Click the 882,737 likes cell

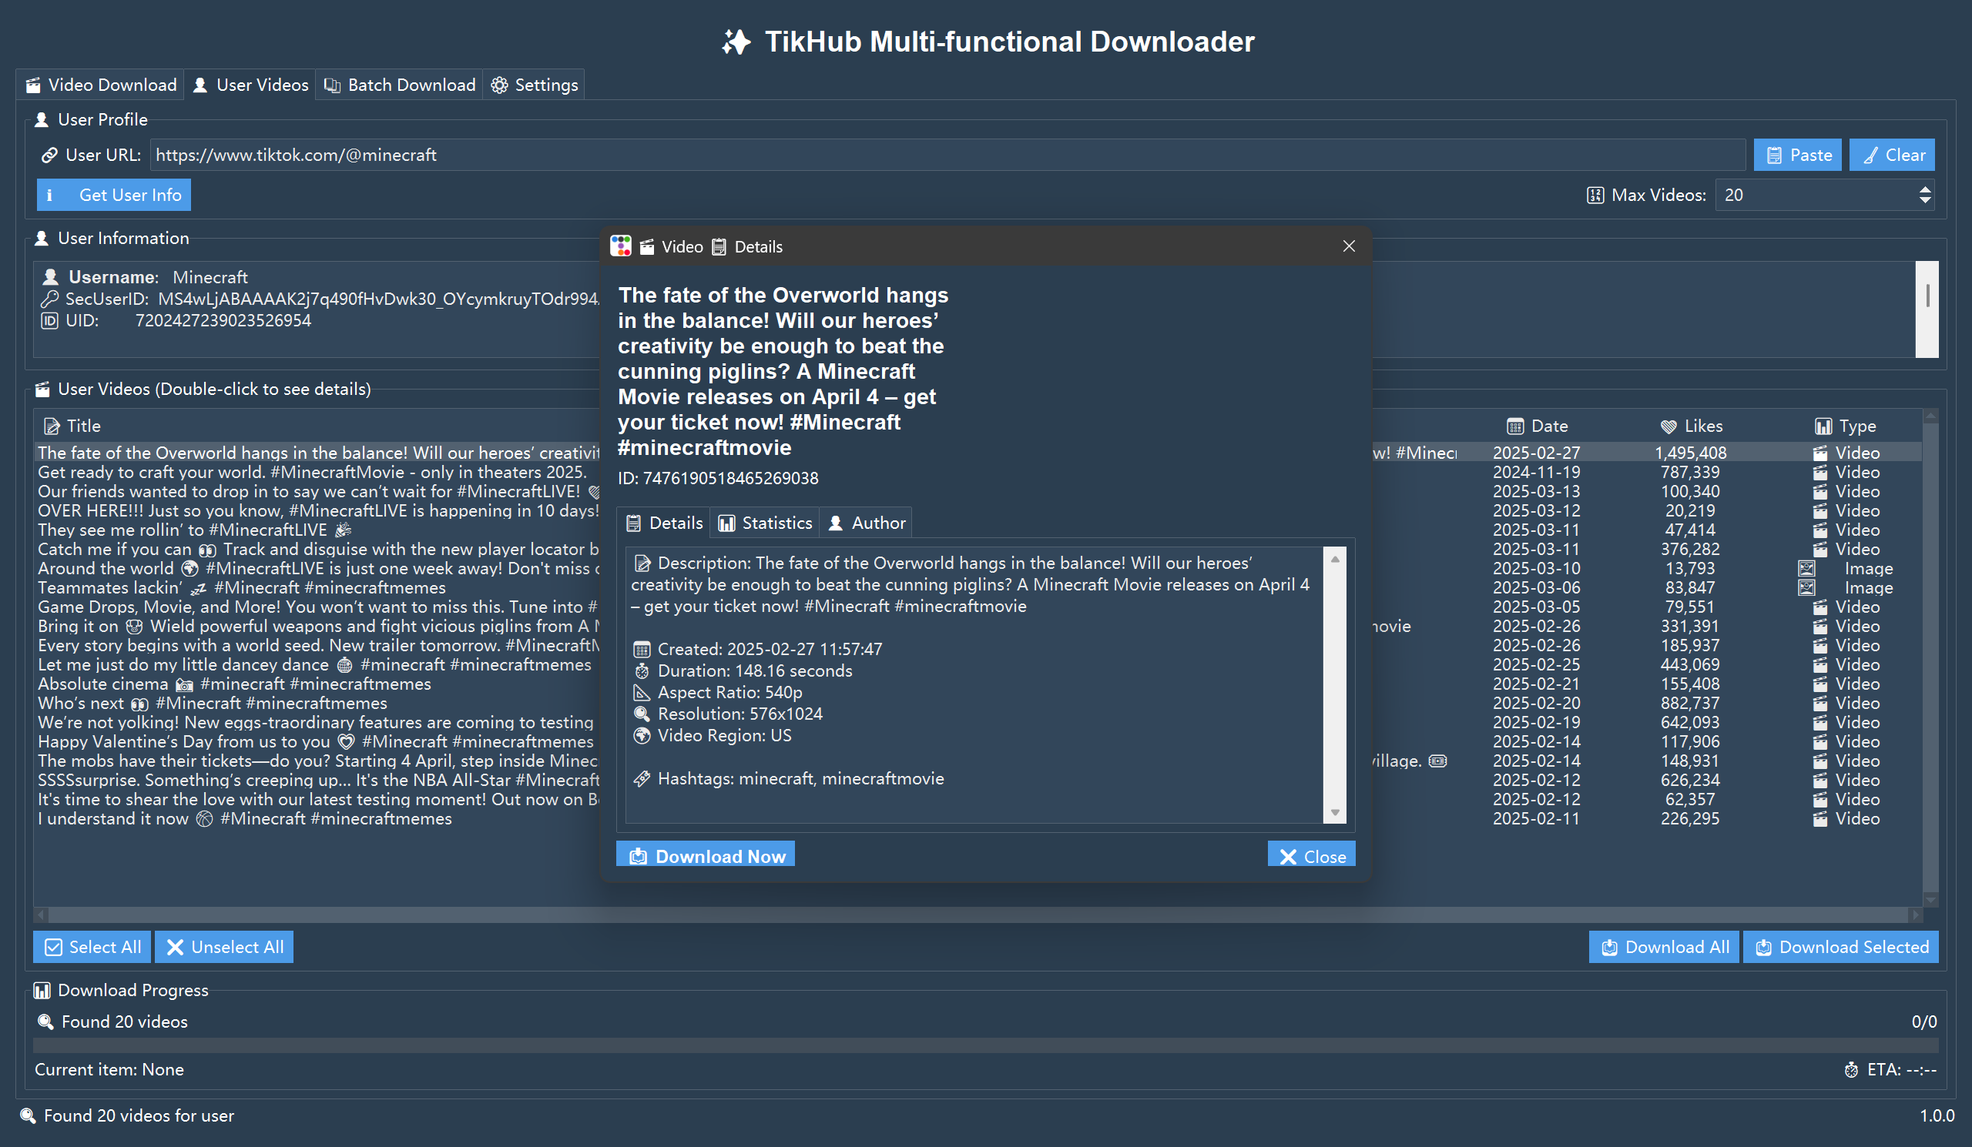pos(1690,703)
